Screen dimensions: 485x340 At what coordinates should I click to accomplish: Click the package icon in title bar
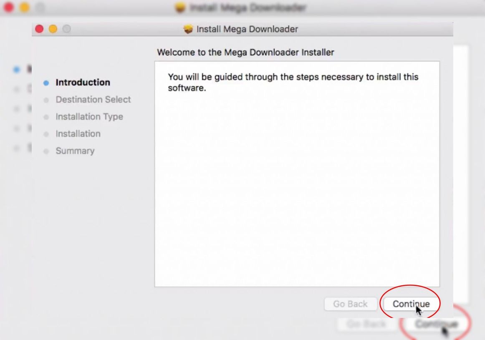188,29
